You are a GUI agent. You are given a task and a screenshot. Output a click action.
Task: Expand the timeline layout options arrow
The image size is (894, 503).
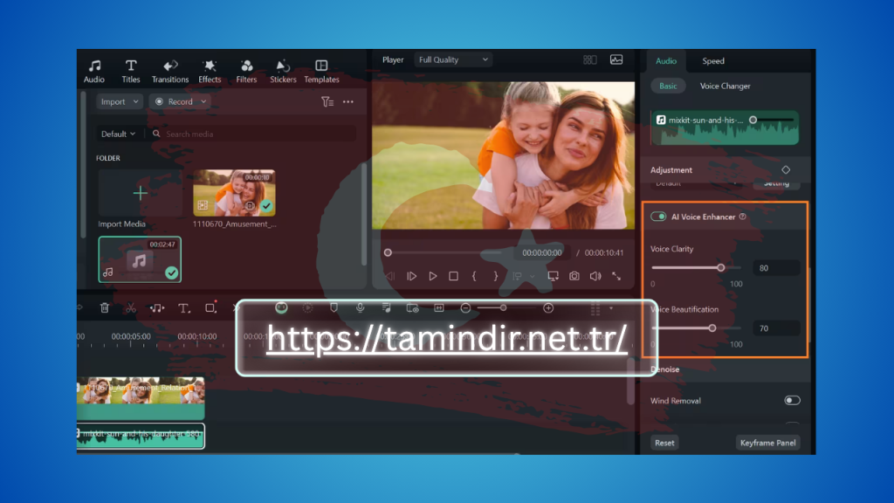click(x=610, y=308)
